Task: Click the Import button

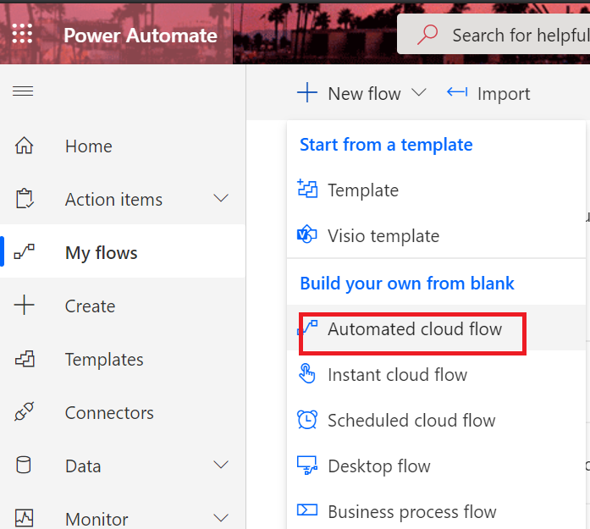Action: click(488, 93)
